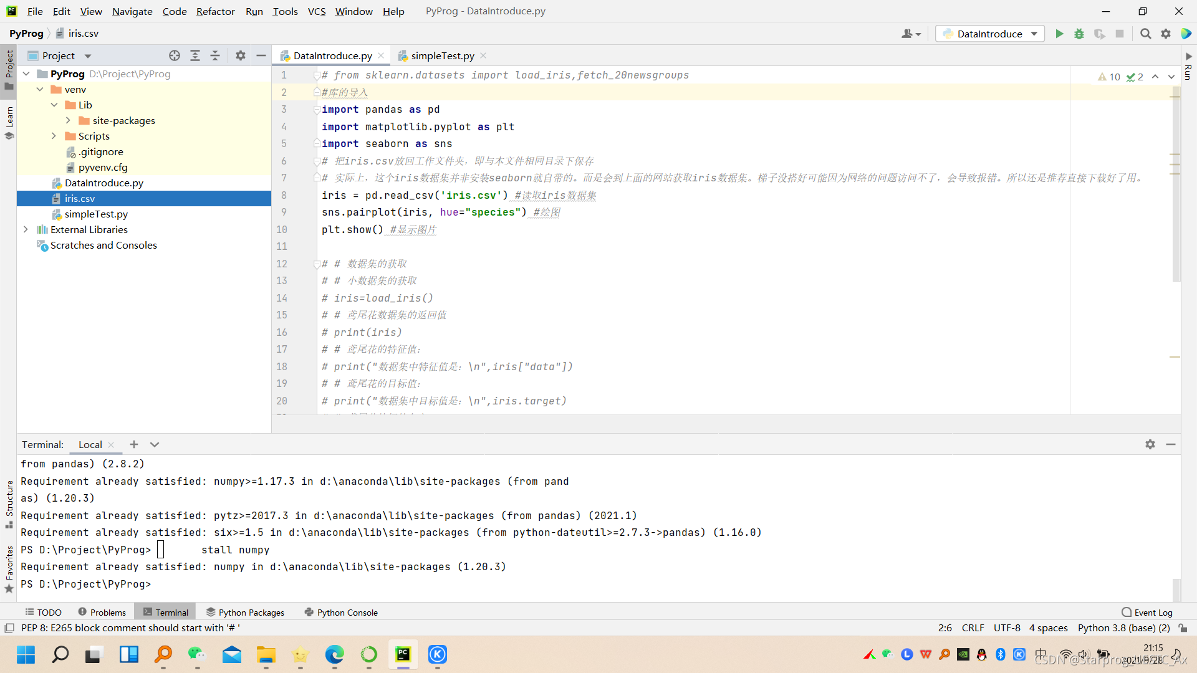This screenshot has width=1197, height=673.
Task: Toggle the Project tool window sidebar button
Action: [x=9, y=69]
